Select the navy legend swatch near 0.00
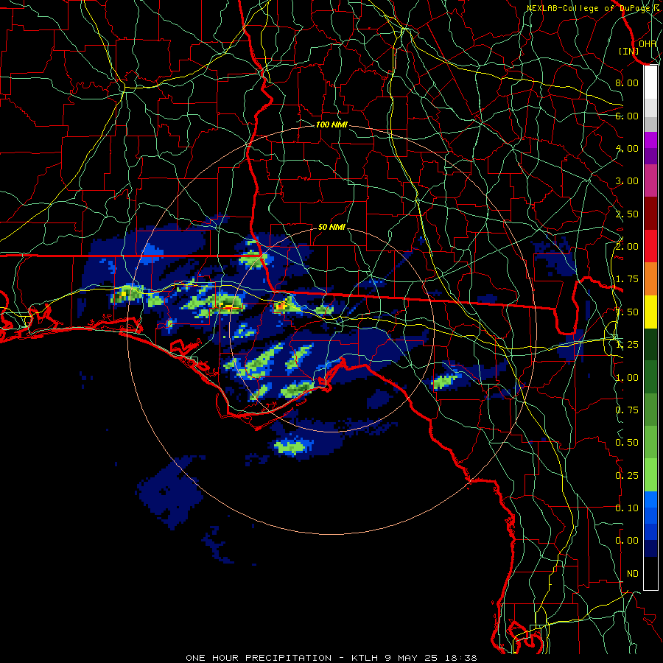Screen dimensions: 663x663 (650, 548)
